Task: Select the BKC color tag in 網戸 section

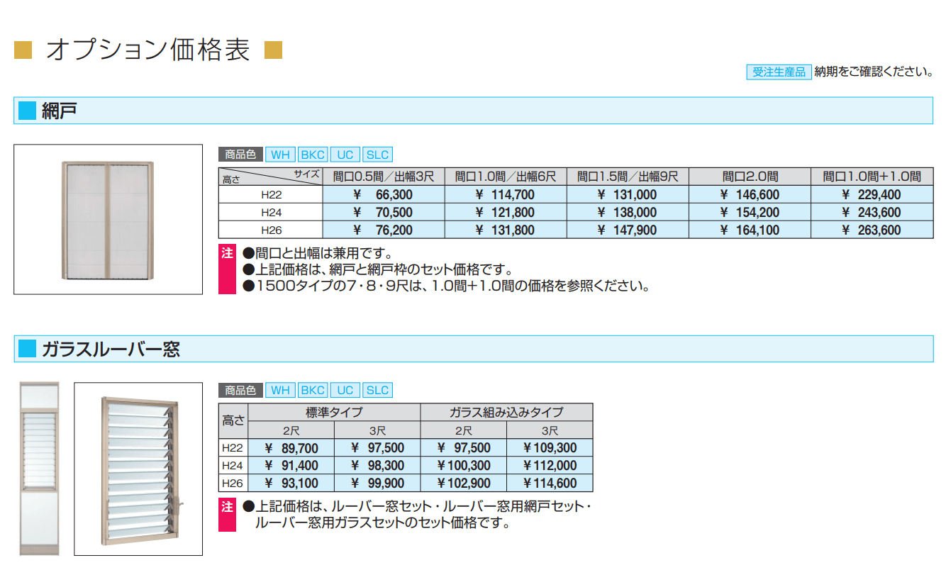Action: tap(312, 155)
